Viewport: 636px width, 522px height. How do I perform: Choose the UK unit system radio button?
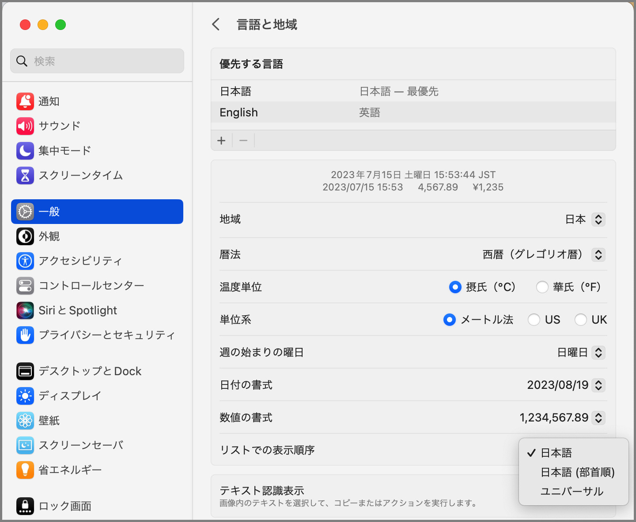580,320
